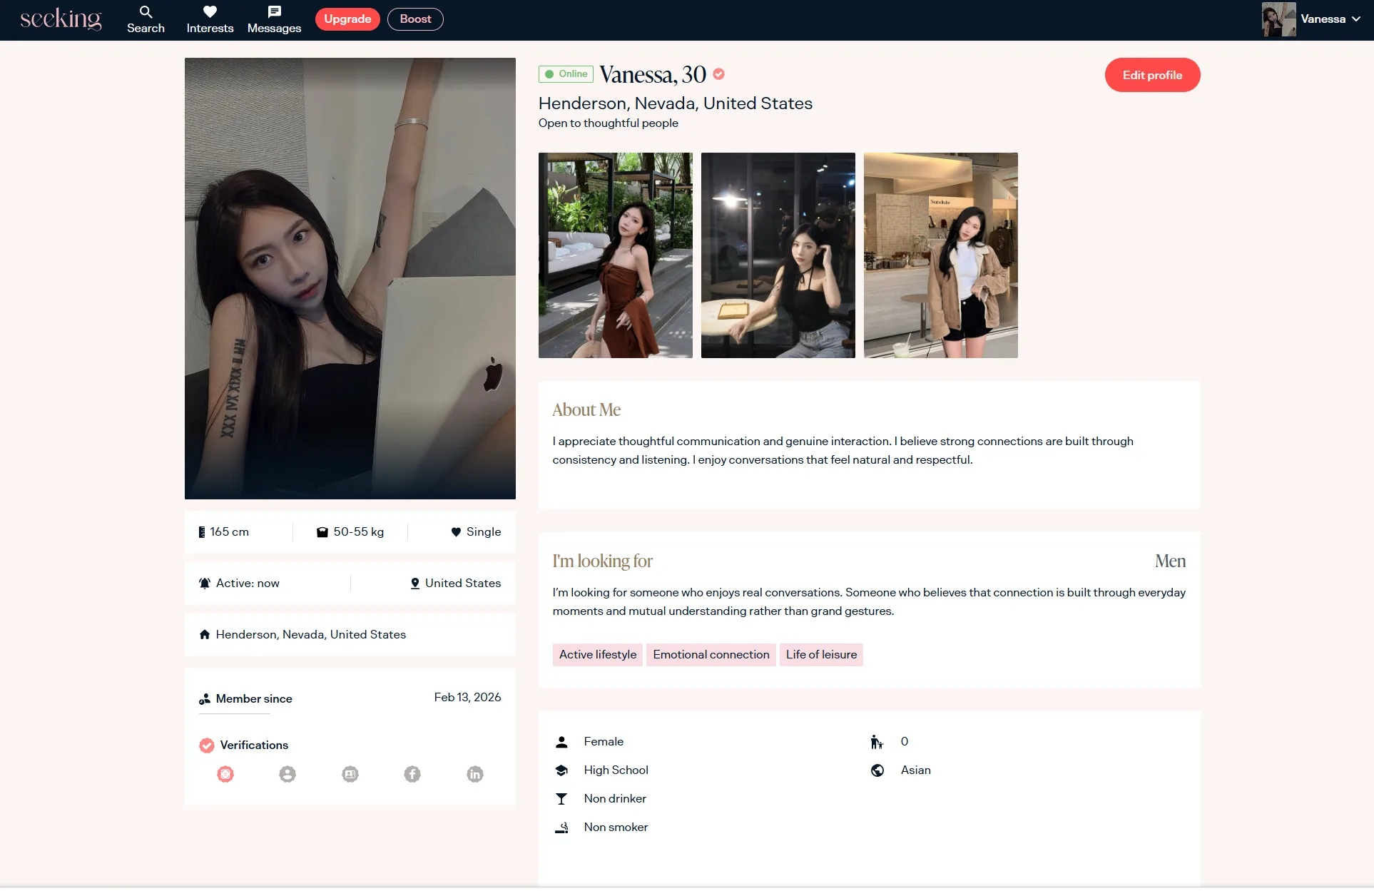Viewport: 1374px width, 891px height.
Task: Open the tan jacket photo thumbnail
Action: 940,255
